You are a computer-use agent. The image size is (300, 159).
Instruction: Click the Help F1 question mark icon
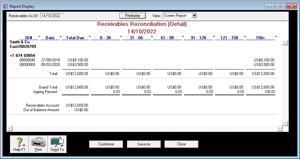coord(19,142)
